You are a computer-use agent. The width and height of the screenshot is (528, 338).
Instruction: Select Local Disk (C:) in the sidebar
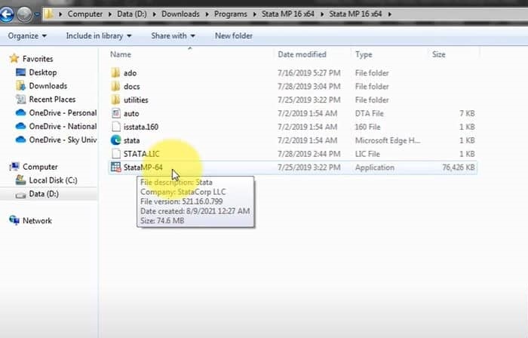[54, 181]
